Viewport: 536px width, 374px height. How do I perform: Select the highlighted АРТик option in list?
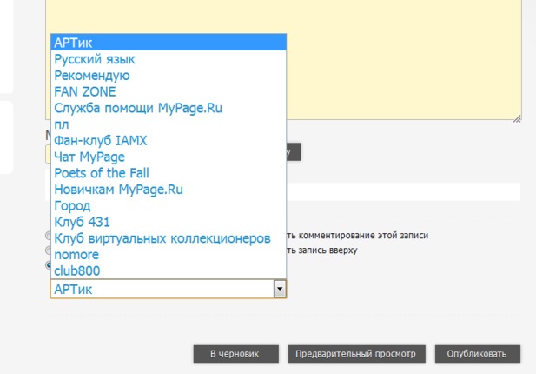tap(169, 43)
